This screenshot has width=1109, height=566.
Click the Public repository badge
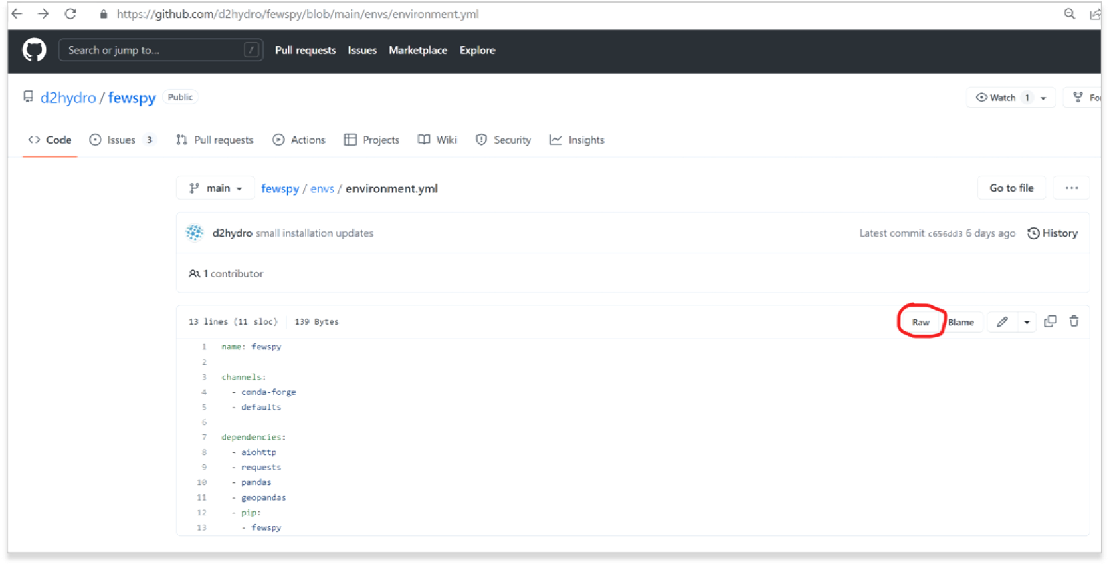180,97
